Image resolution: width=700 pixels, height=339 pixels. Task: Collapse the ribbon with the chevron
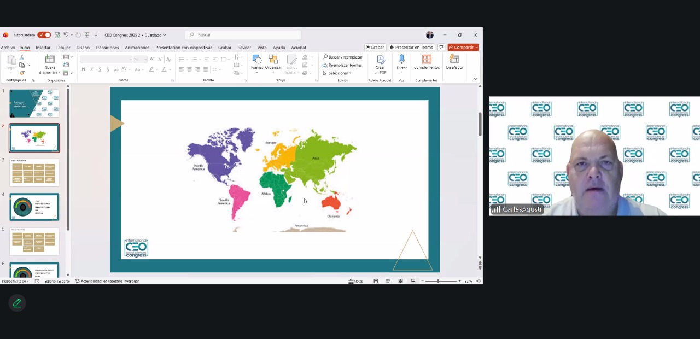475,79
